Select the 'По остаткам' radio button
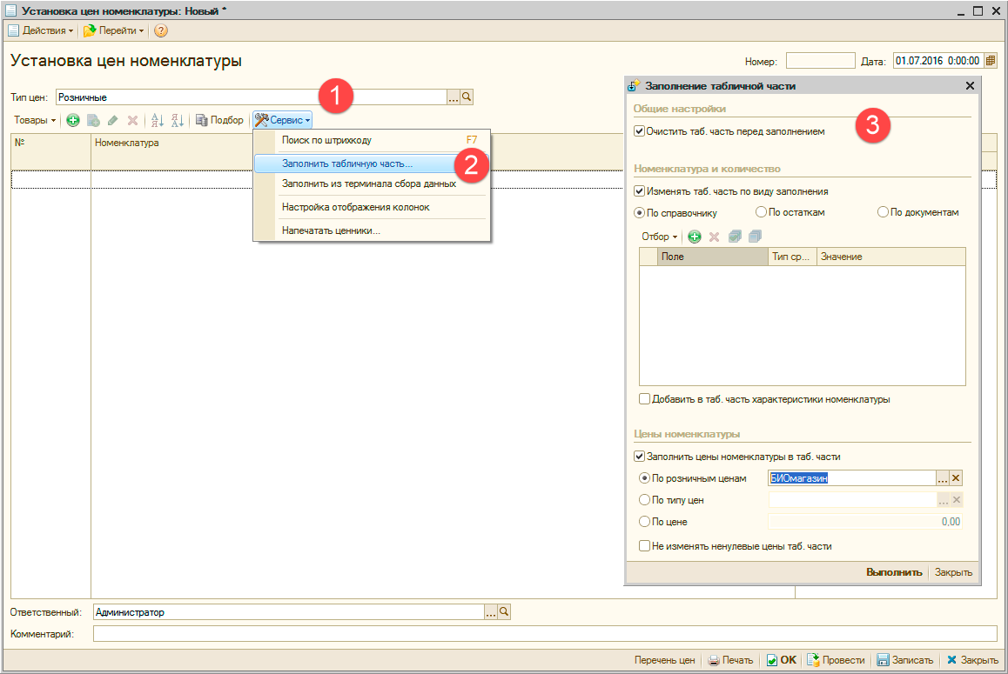The width and height of the screenshot is (1008, 674). pos(762,212)
